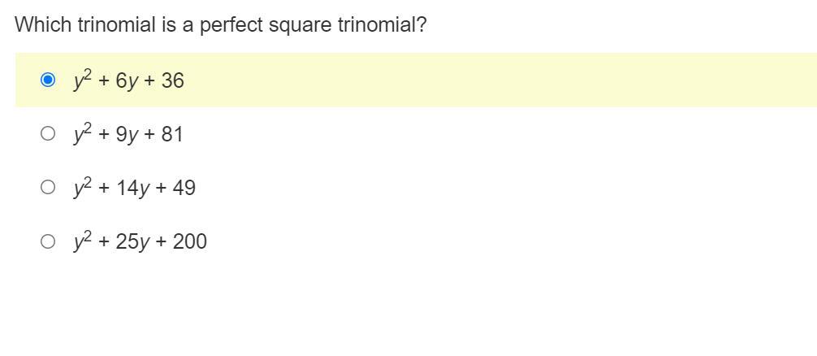This screenshot has width=817, height=356.
Task: Click the constant 81 in the second answer
Action: 172,134
